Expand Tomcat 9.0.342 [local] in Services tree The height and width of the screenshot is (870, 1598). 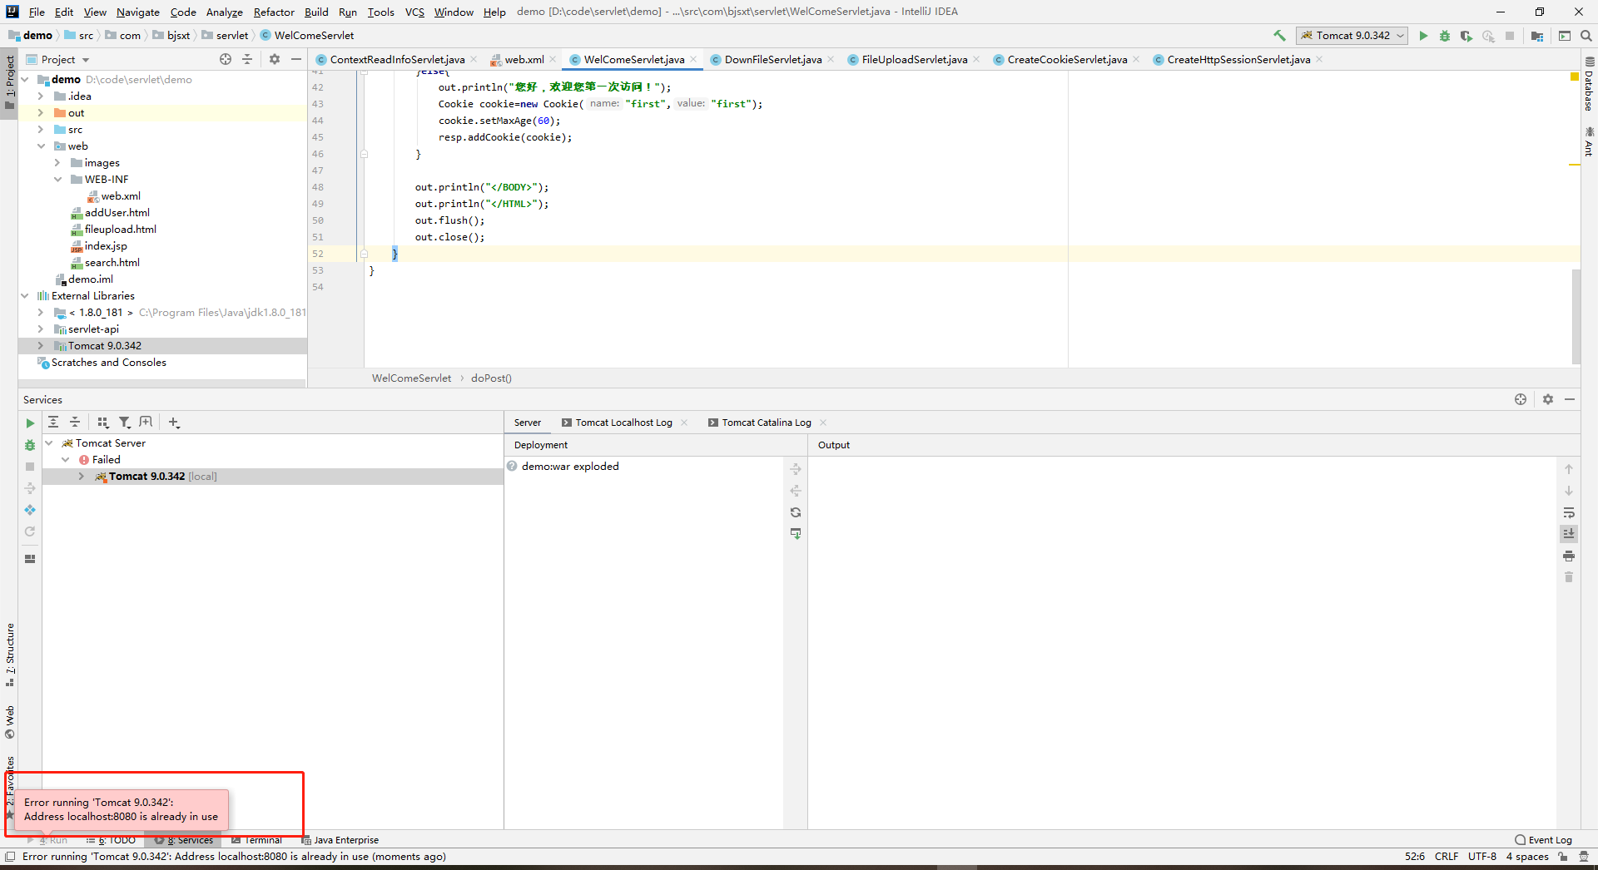tap(81, 477)
